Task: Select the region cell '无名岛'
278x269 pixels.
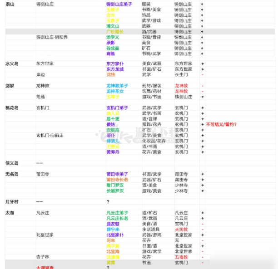Action: coord(12,174)
